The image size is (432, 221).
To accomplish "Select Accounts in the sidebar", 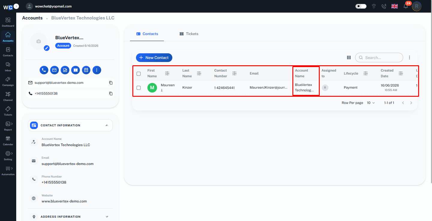I will tap(8, 37).
